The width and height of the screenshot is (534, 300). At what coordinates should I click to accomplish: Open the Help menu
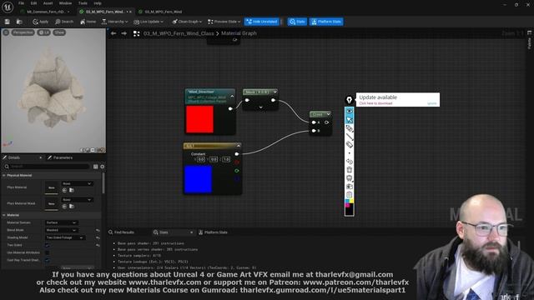point(98,3)
